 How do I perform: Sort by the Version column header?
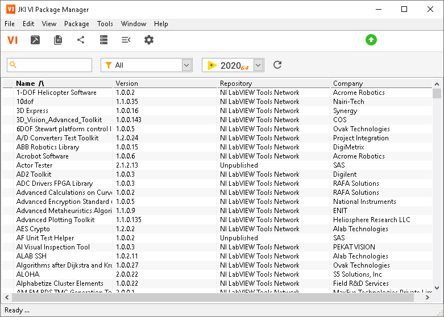[165, 84]
